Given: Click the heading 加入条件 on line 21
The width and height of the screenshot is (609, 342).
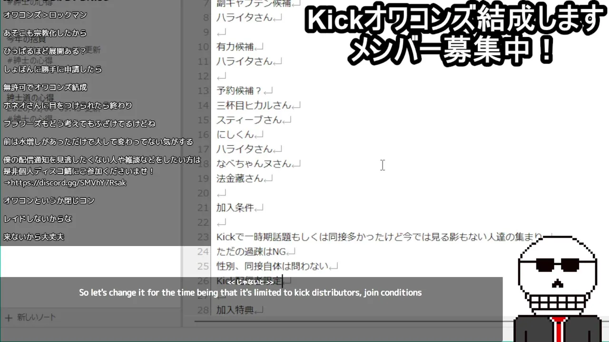Looking at the screenshot, I should tap(235, 208).
